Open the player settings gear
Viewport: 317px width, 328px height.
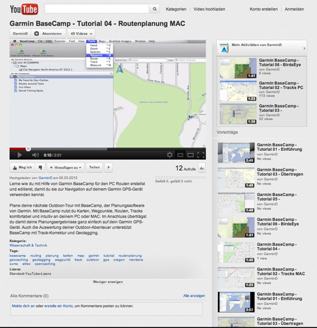click(x=170, y=155)
